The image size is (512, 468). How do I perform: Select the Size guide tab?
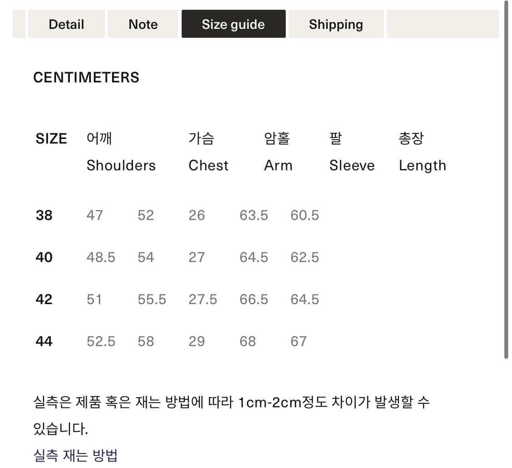pyautogui.click(x=233, y=24)
